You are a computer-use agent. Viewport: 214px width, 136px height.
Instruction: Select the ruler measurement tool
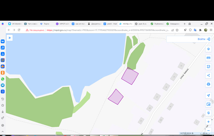(x=208, y=58)
